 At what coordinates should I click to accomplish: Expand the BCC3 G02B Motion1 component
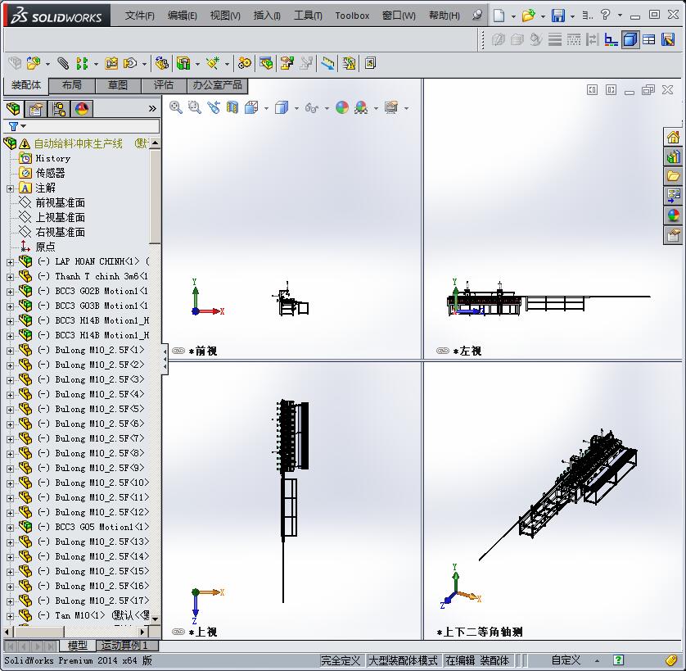coord(10,292)
